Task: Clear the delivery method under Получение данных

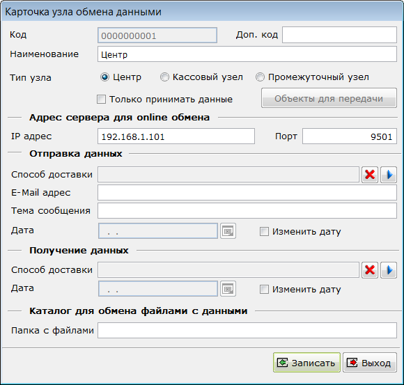Action: pos(370,270)
